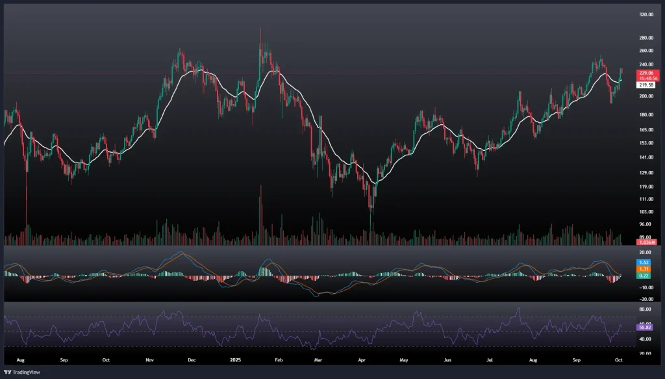Click the Jul label on the time axis
The width and height of the screenshot is (665, 379).
pos(490,359)
